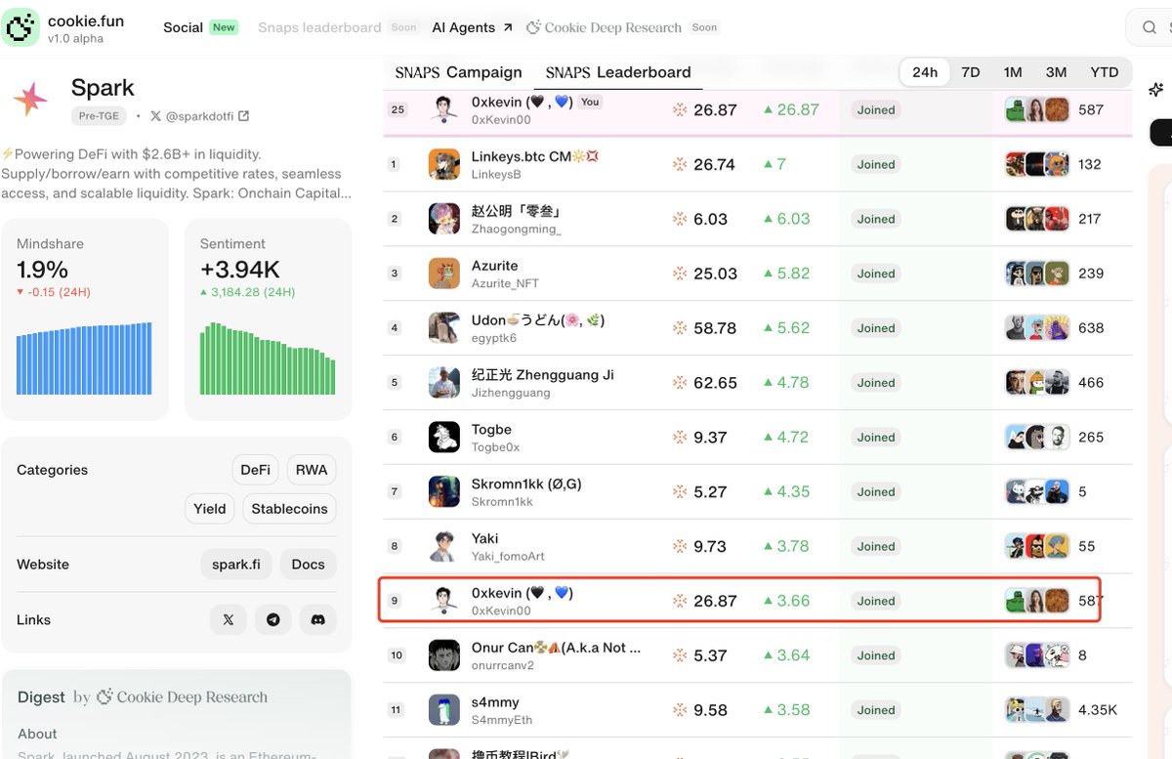Screen dimensions: 1172x759
Task: Select the 1M time range
Action: coord(1013,72)
